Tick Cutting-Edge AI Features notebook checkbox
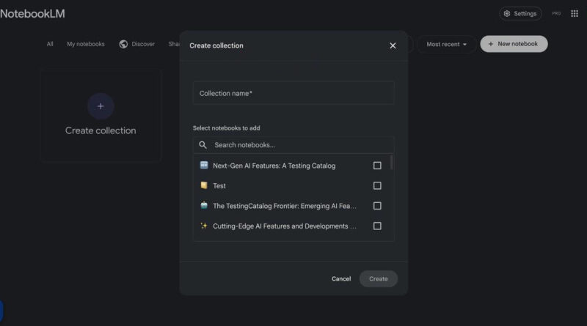Image resolution: width=587 pixels, height=326 pixels. pyautogui.click(x=377, y=226)
